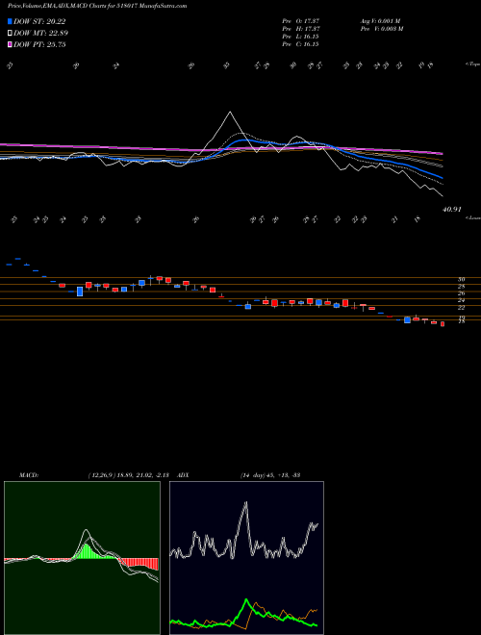Image resolution: width=481 pixels, height=635 pixels.
Task: Click the '<Tops' label at right edge
Action: click(472, 64)
